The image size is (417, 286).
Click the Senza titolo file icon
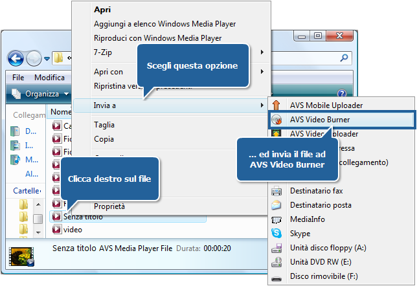pyautogui.click(x=56, y=216)
